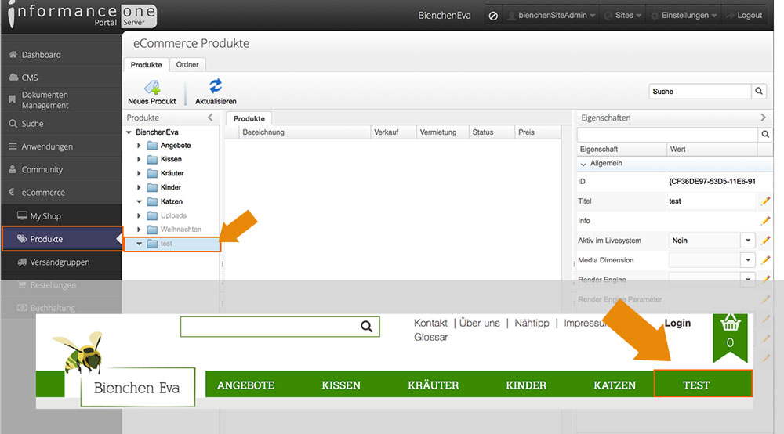
Task: Click the Kontakt link
Action: pos(430,323)
